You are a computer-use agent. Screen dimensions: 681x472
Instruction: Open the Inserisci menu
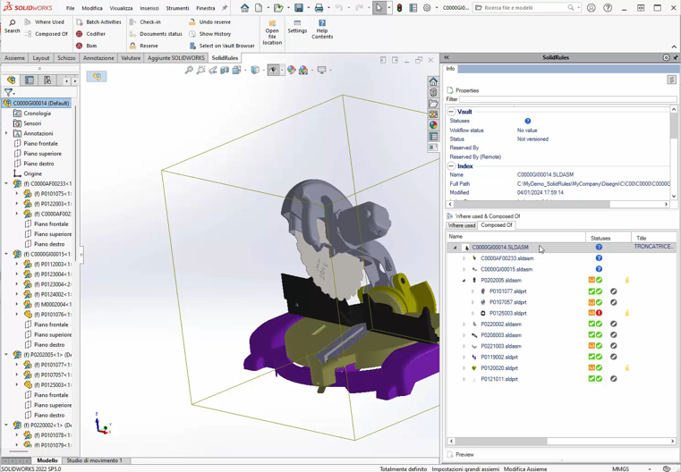pos(149,8)
